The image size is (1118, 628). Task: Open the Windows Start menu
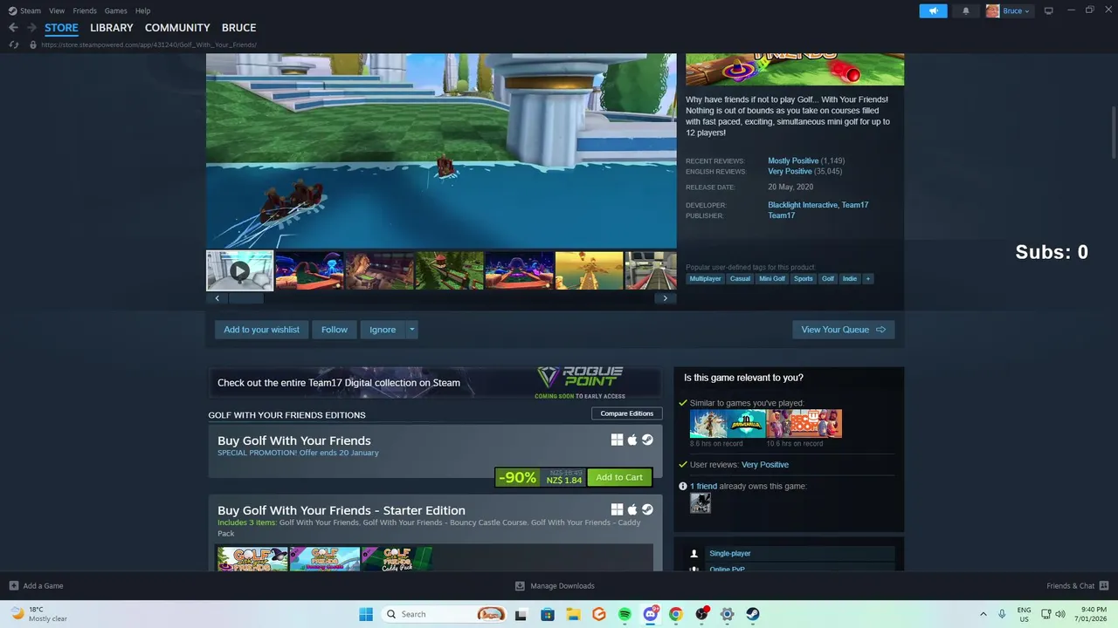(366, 614)
